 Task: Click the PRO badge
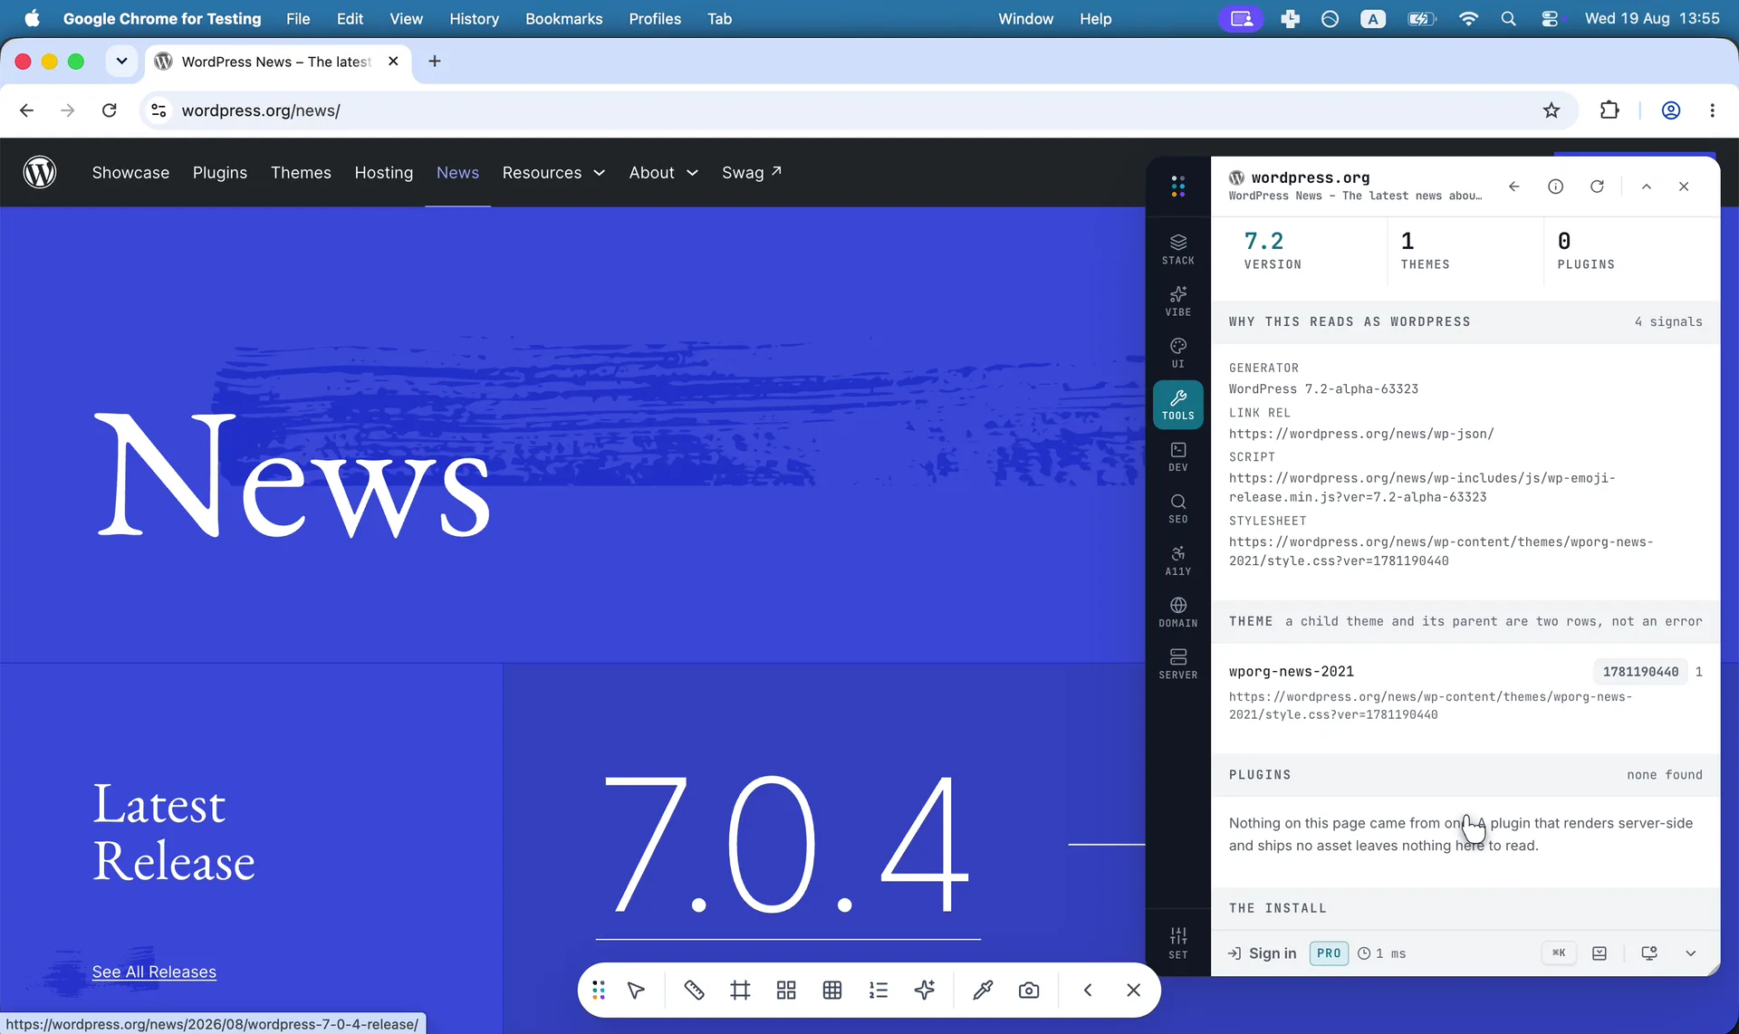[x=1329, y=953]
